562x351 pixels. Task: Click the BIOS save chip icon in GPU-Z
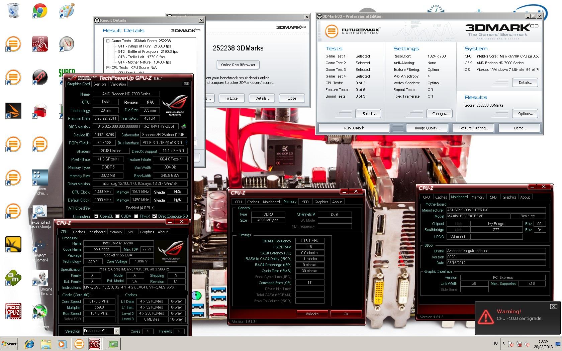[183, 127]
